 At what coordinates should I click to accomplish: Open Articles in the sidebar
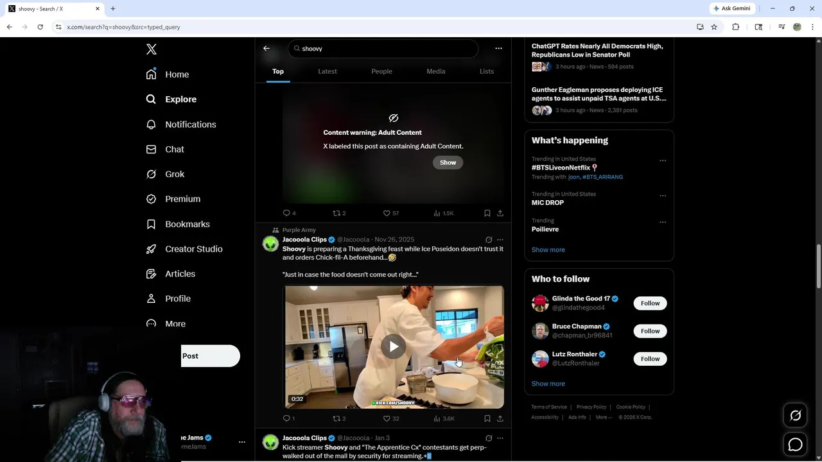170,274
